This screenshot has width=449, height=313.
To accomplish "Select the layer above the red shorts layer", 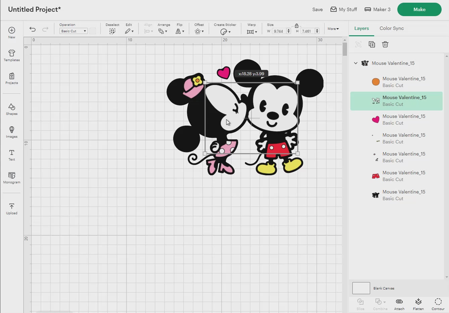I will point(396,157).
